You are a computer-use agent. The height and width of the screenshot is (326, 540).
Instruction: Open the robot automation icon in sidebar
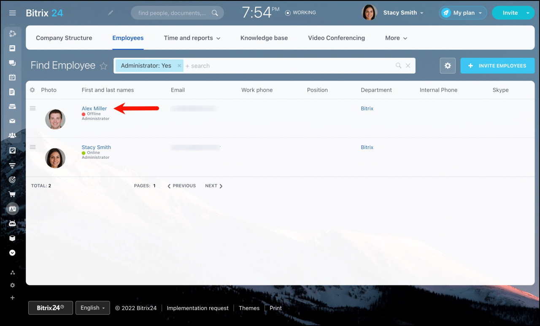click(12, 223)
